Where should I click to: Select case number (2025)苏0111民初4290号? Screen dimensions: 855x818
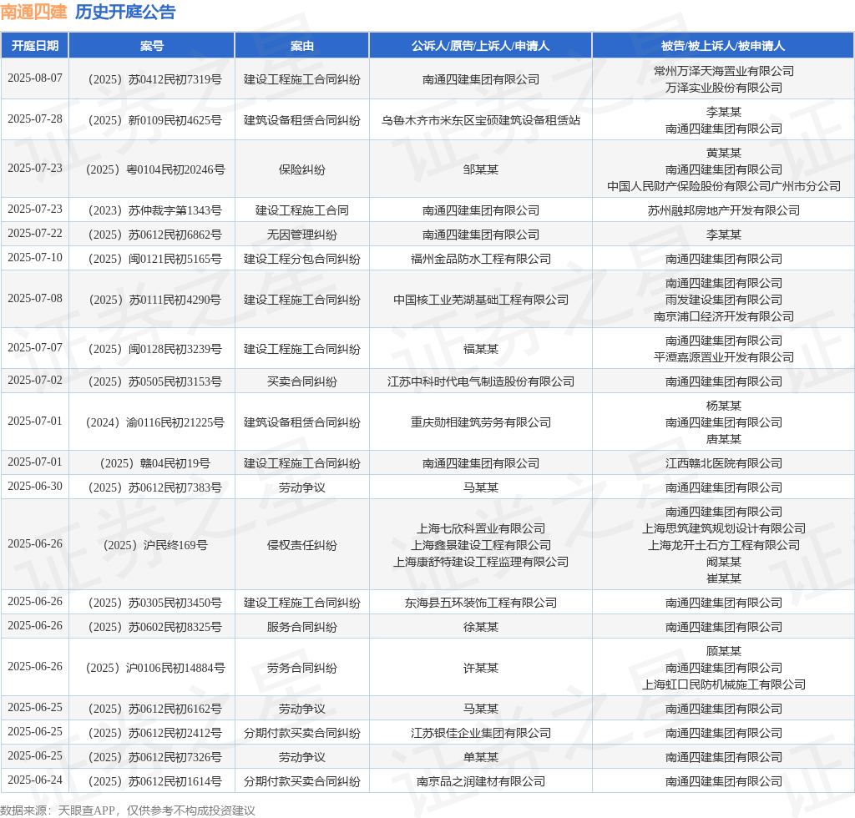[x=154, y=300]
